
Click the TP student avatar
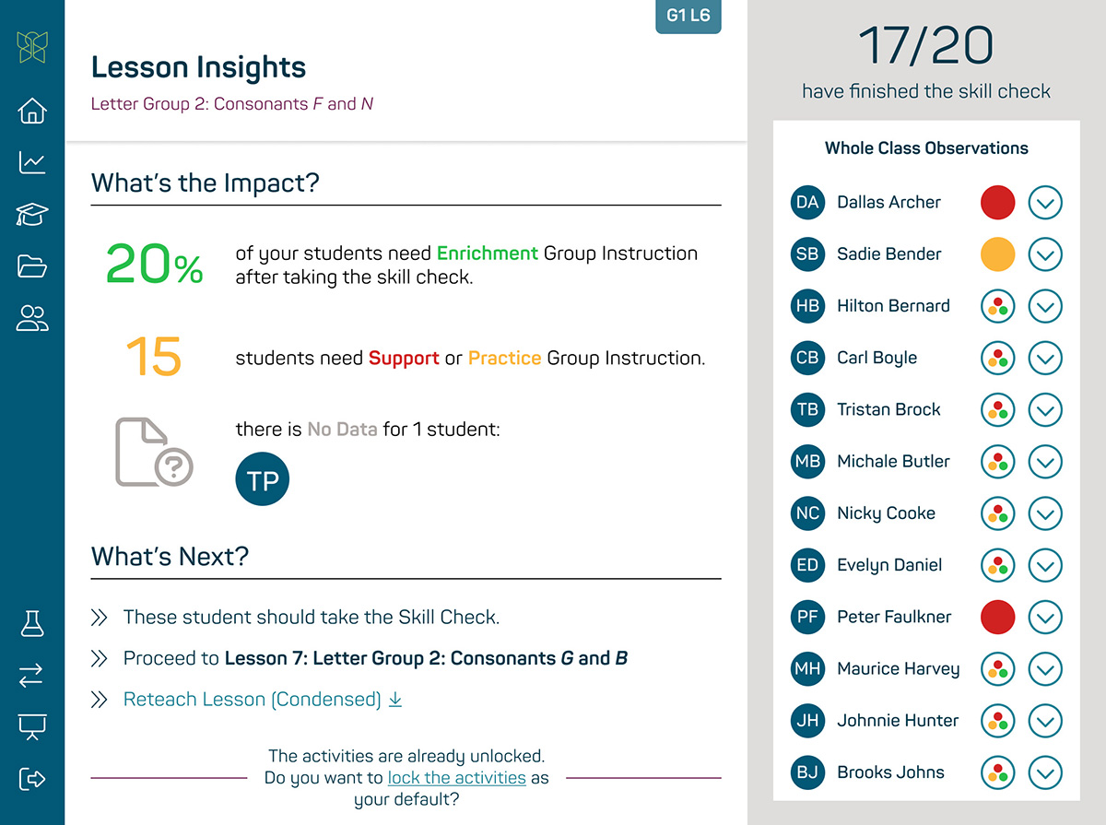tap(263, 479)
